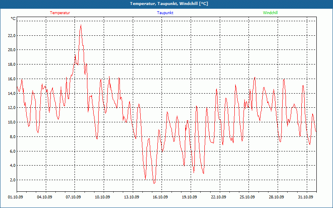Select the 18,0 y-axis value

(x=12, y=64)
